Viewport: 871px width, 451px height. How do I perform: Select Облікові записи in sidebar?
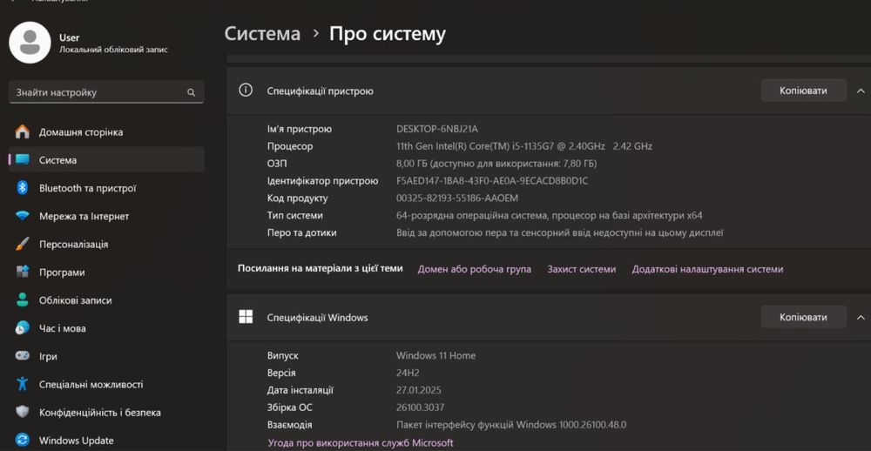coord(106,300)
